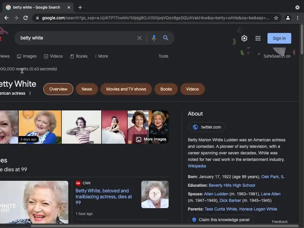The width and height of the screenshot is (304, 228).
Task: Open black-and-white striped swimsuit photo
Action: (x=81, y=127)
